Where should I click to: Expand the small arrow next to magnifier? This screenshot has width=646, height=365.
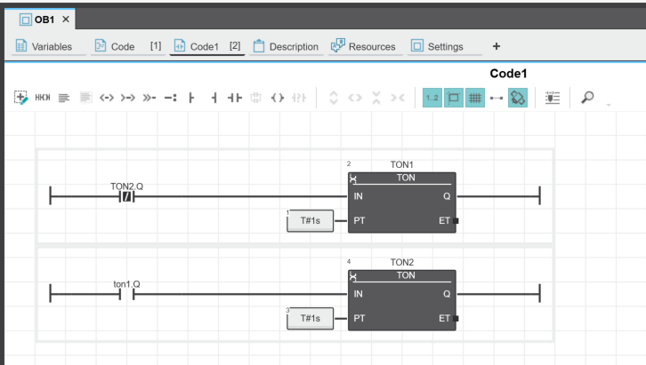coord(609,104)
